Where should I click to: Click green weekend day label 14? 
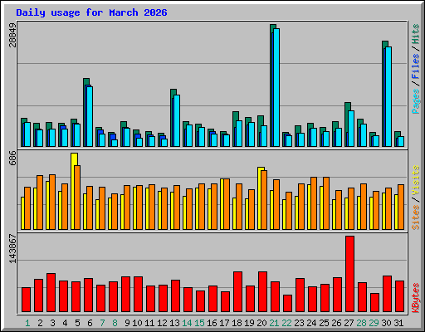[x=187, y=323]
